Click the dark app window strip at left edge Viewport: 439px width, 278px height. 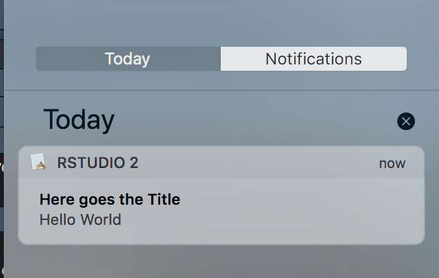[x=2, y=139]
